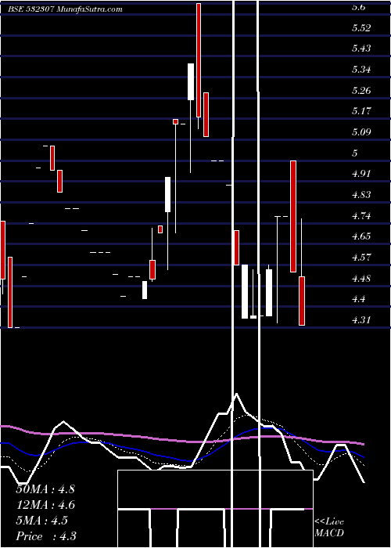Click the '5MA : 4.5' indicator text
This screenshot has height=548, width=391.
tap(42, 521)
